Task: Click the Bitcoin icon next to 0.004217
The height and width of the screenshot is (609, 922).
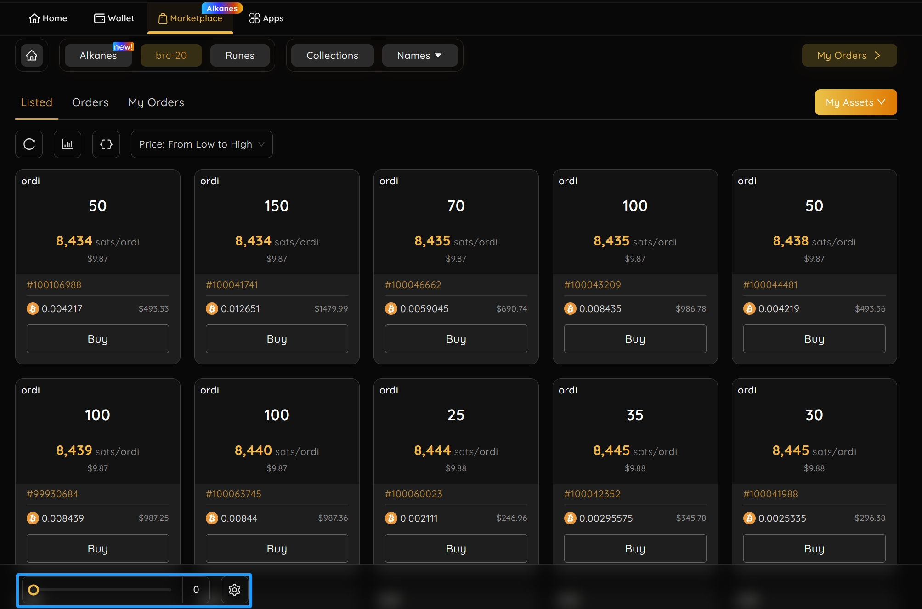Action: tap(33, 309)
